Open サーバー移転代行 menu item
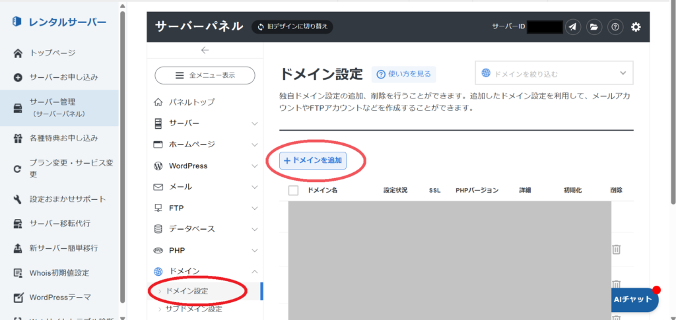 pos(59,224)
